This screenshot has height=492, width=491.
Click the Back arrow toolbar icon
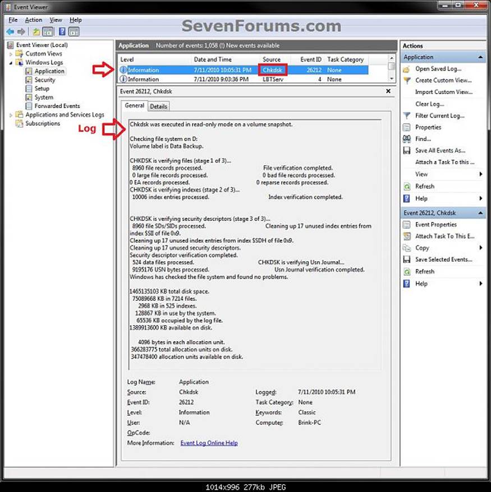(10, 32)
